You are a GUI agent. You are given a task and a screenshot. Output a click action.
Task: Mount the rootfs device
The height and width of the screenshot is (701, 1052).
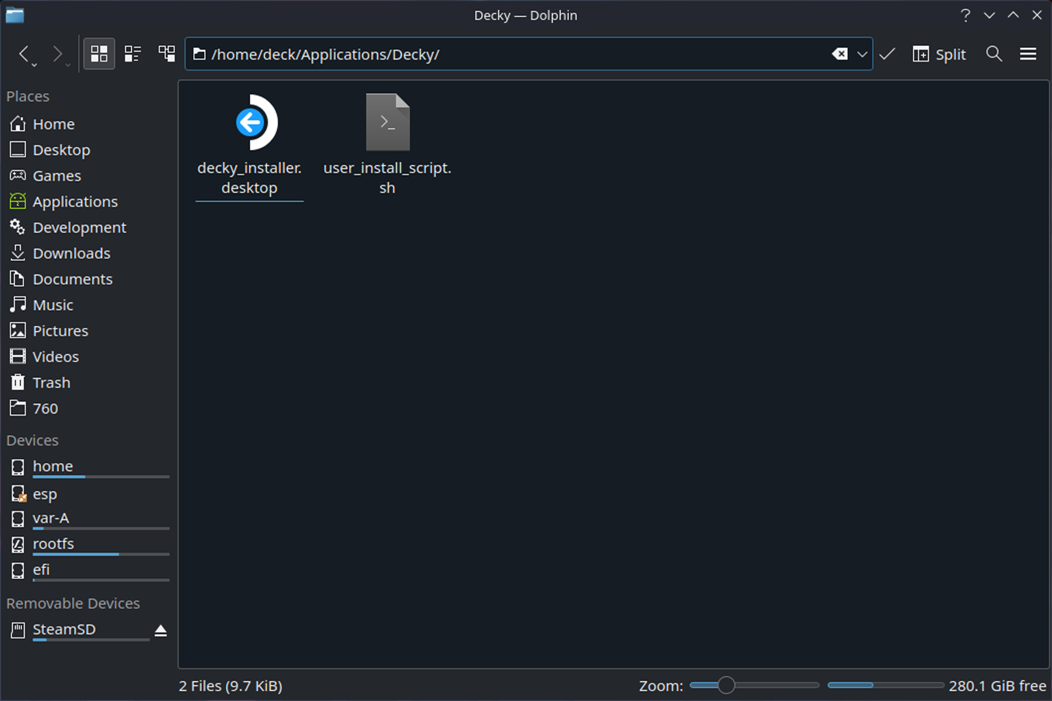[x=53, y=544]
